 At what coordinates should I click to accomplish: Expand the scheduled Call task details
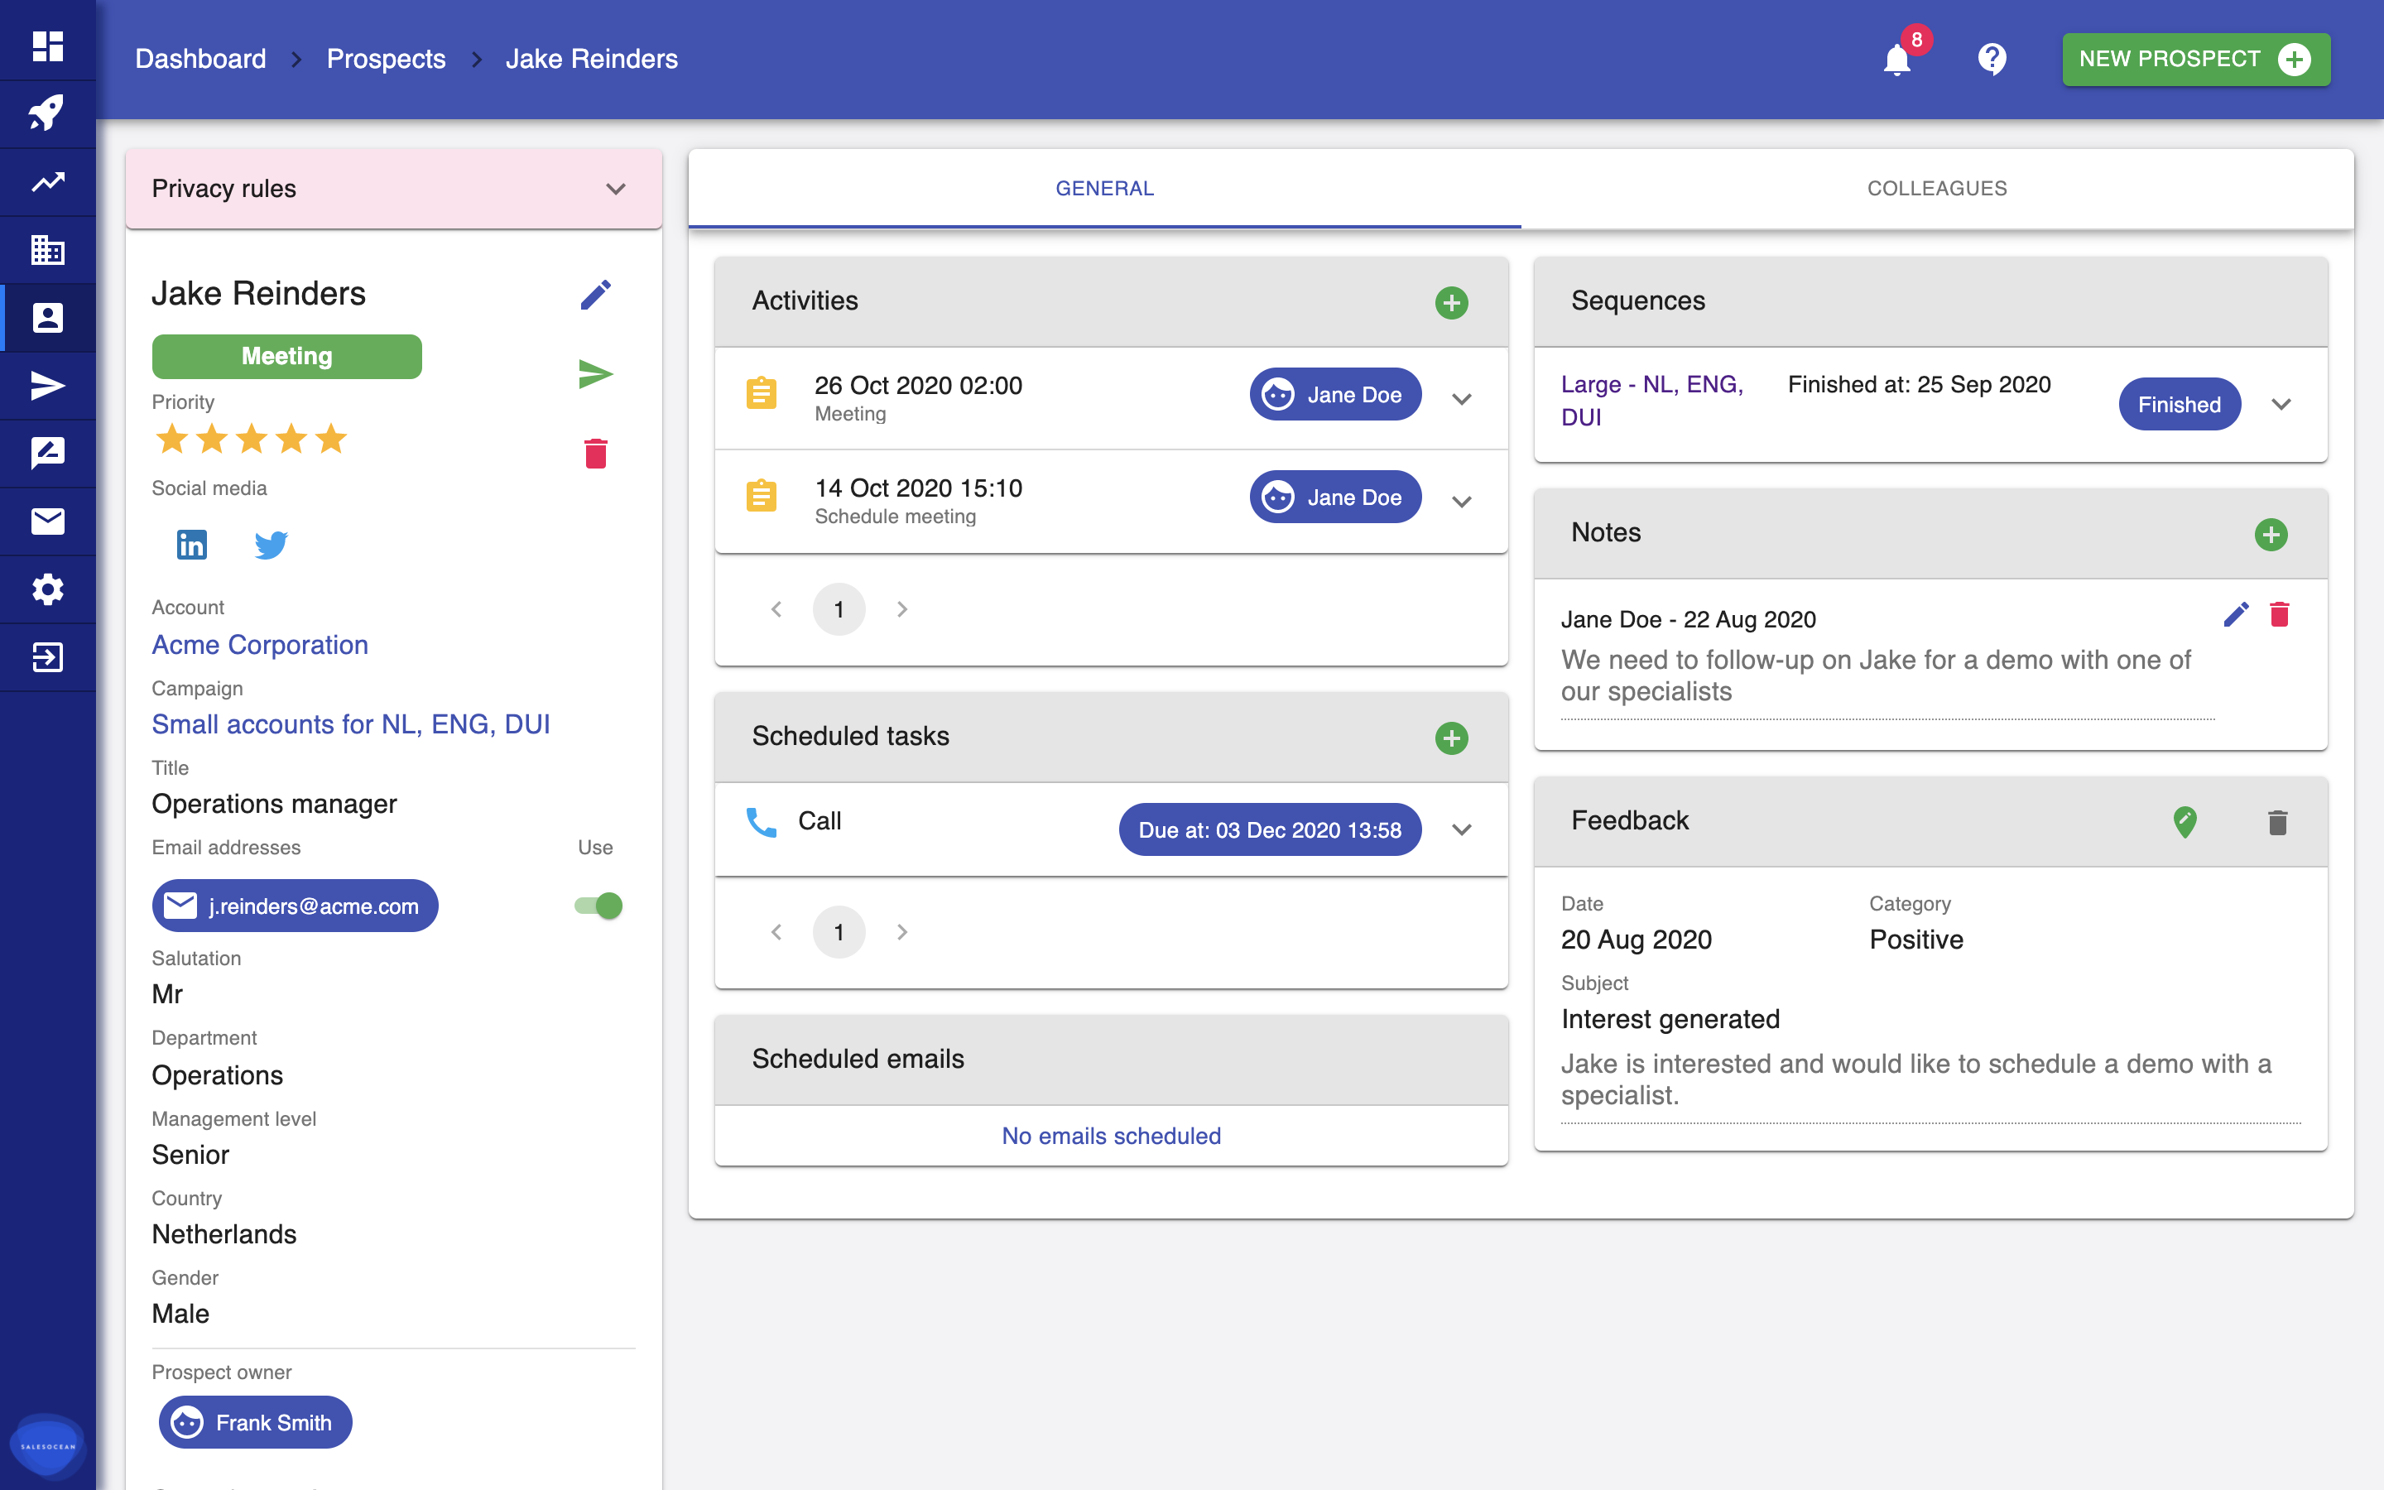click(1464, 829)
